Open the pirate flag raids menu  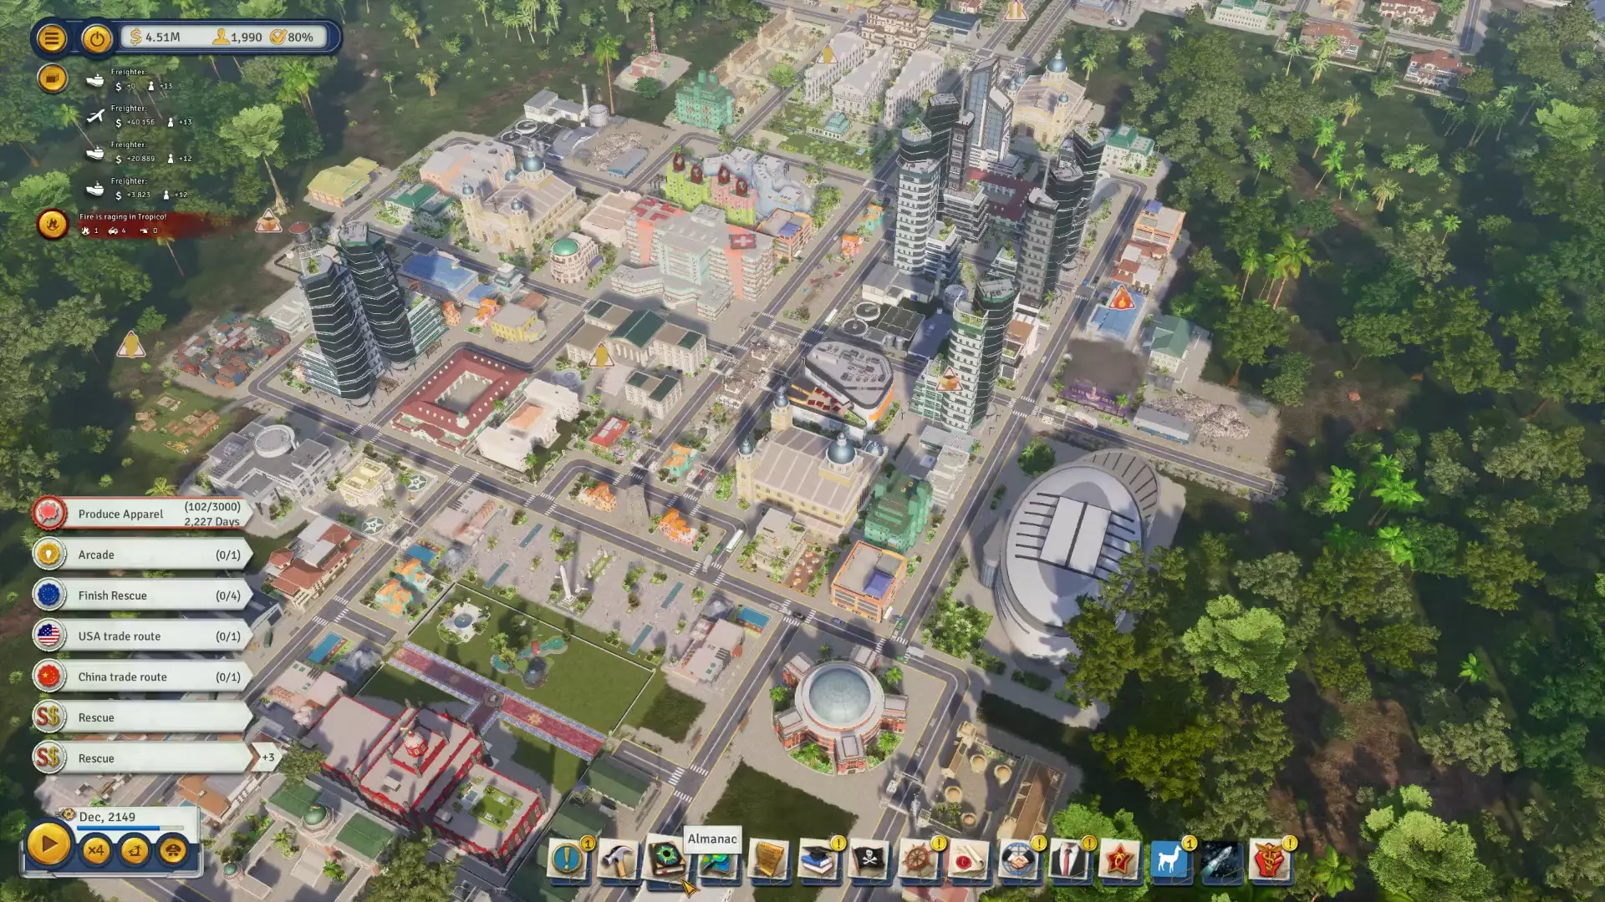pos(869,859)
